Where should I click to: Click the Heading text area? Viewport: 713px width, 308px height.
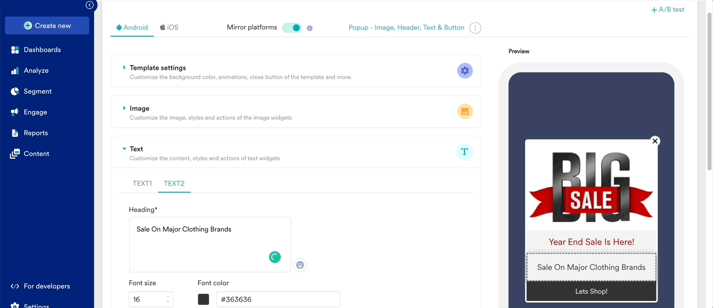(209, 244)
